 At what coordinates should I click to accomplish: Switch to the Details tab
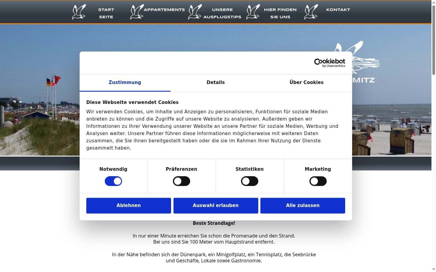pyautogui.click(x=216, y=83)
